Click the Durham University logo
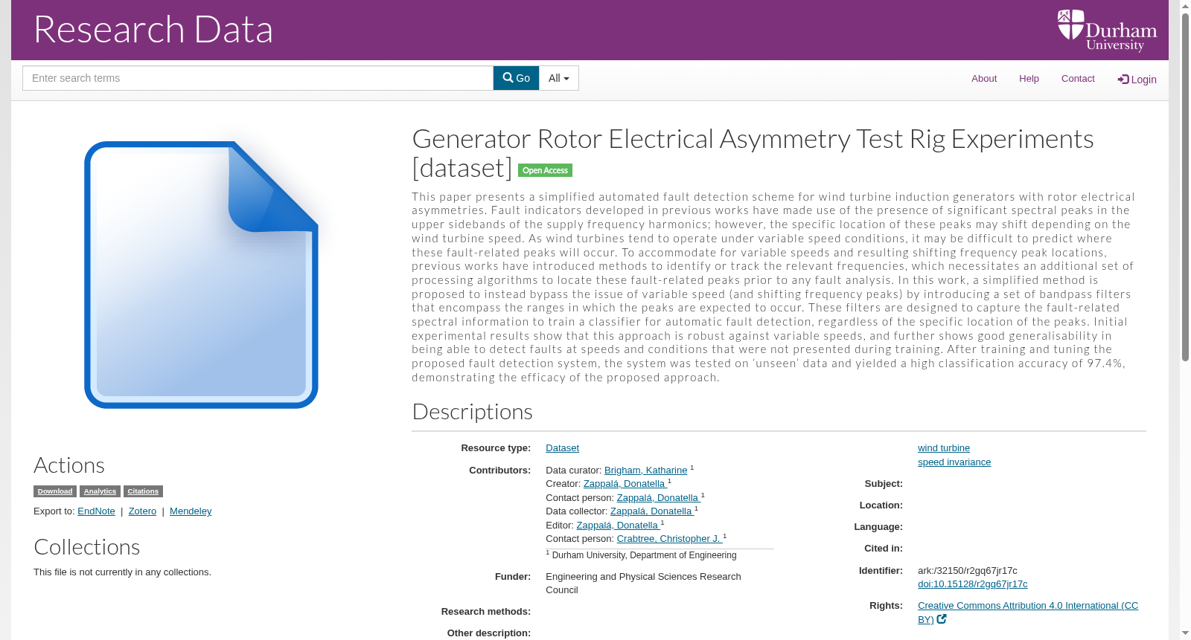 [1107, 30]
